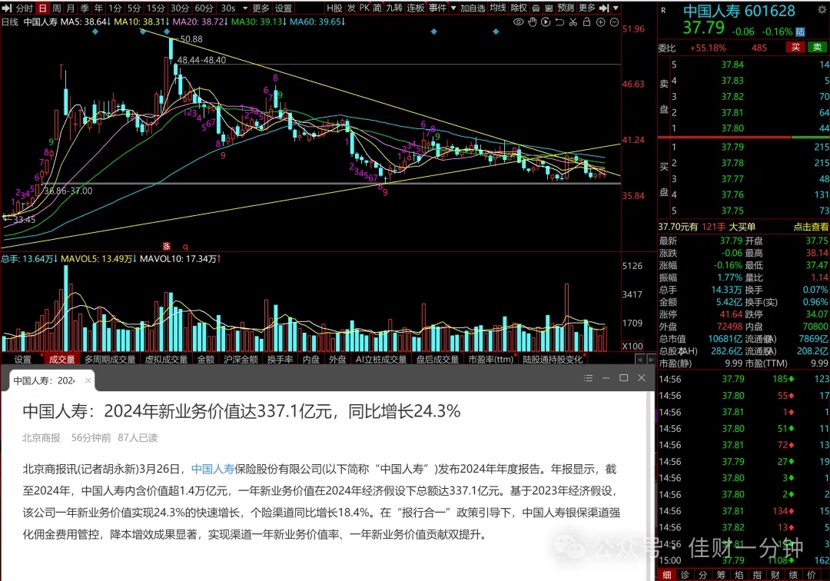830x581 pixels.
Task: Click 点击查看 large order link
Action: (x=811, y=227)
